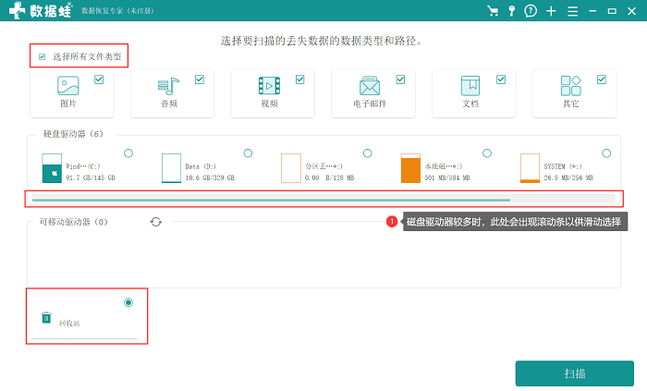This screenshot has width=647, height=391.
Task: Click the 26.8 MB/256 MB text
Action: point(568,177)
